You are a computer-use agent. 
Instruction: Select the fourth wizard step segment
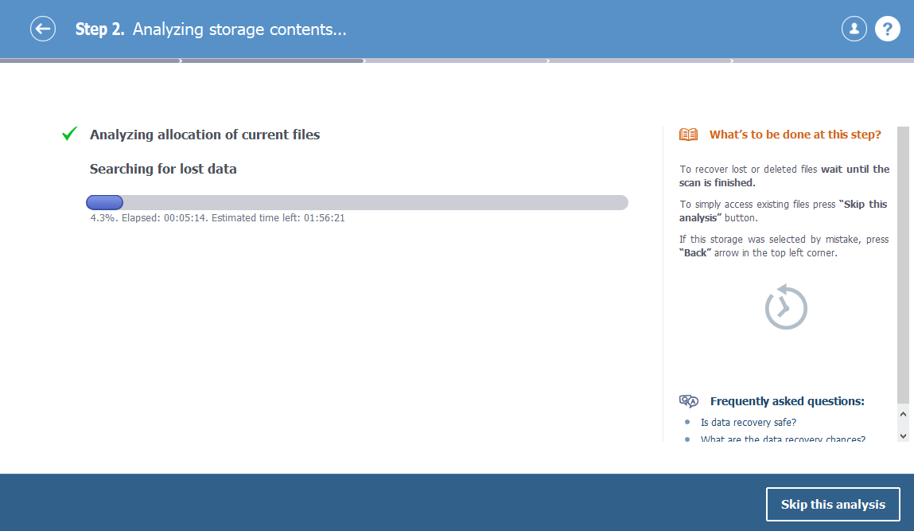[x=640, y=61]
